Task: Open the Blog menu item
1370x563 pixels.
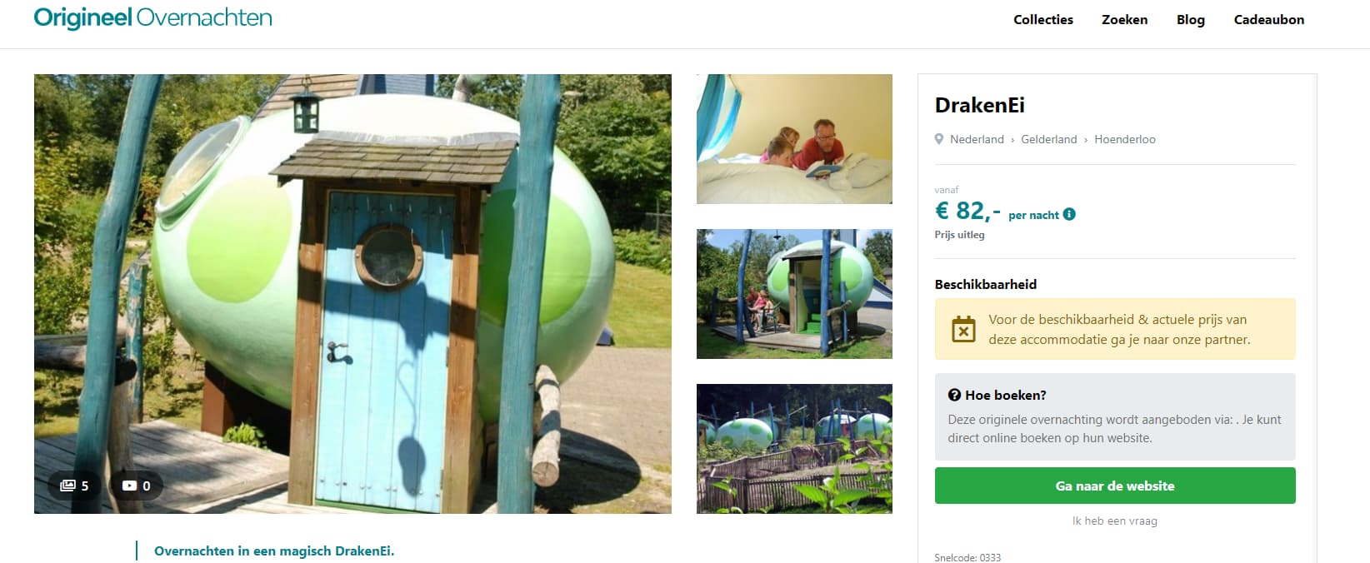Action: (1191, 19)
